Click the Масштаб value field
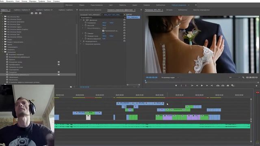 click(104, 25)
